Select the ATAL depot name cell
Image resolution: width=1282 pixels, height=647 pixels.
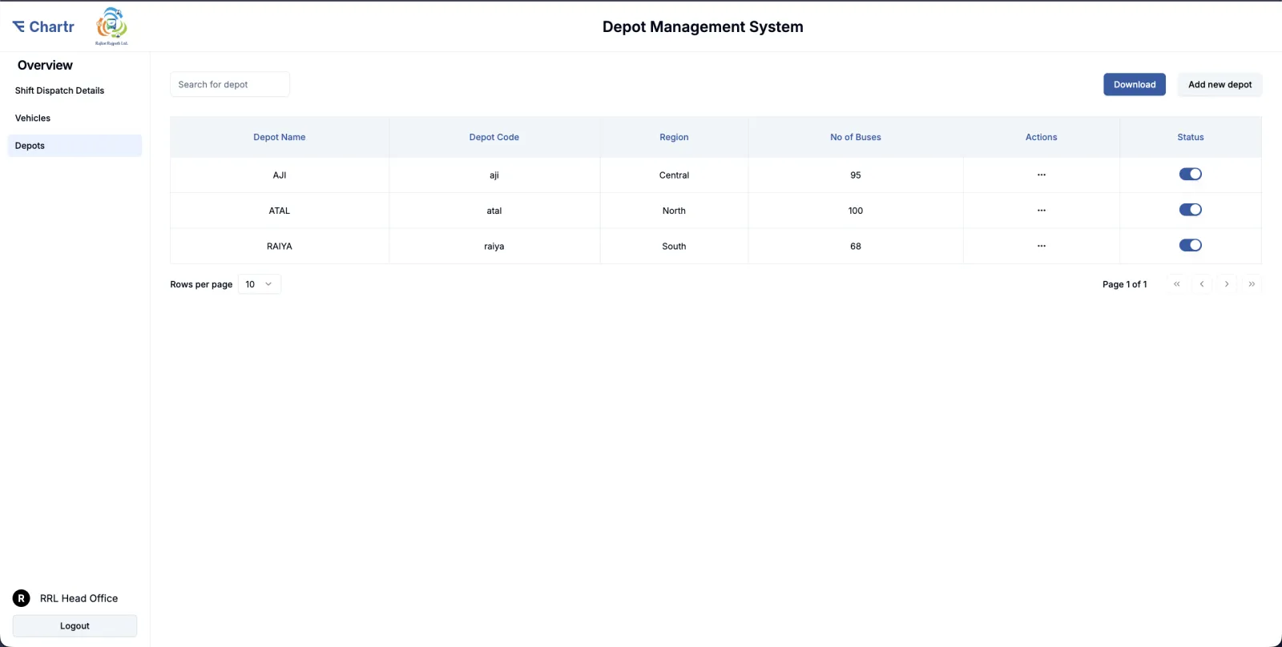[x=280, y=211]
